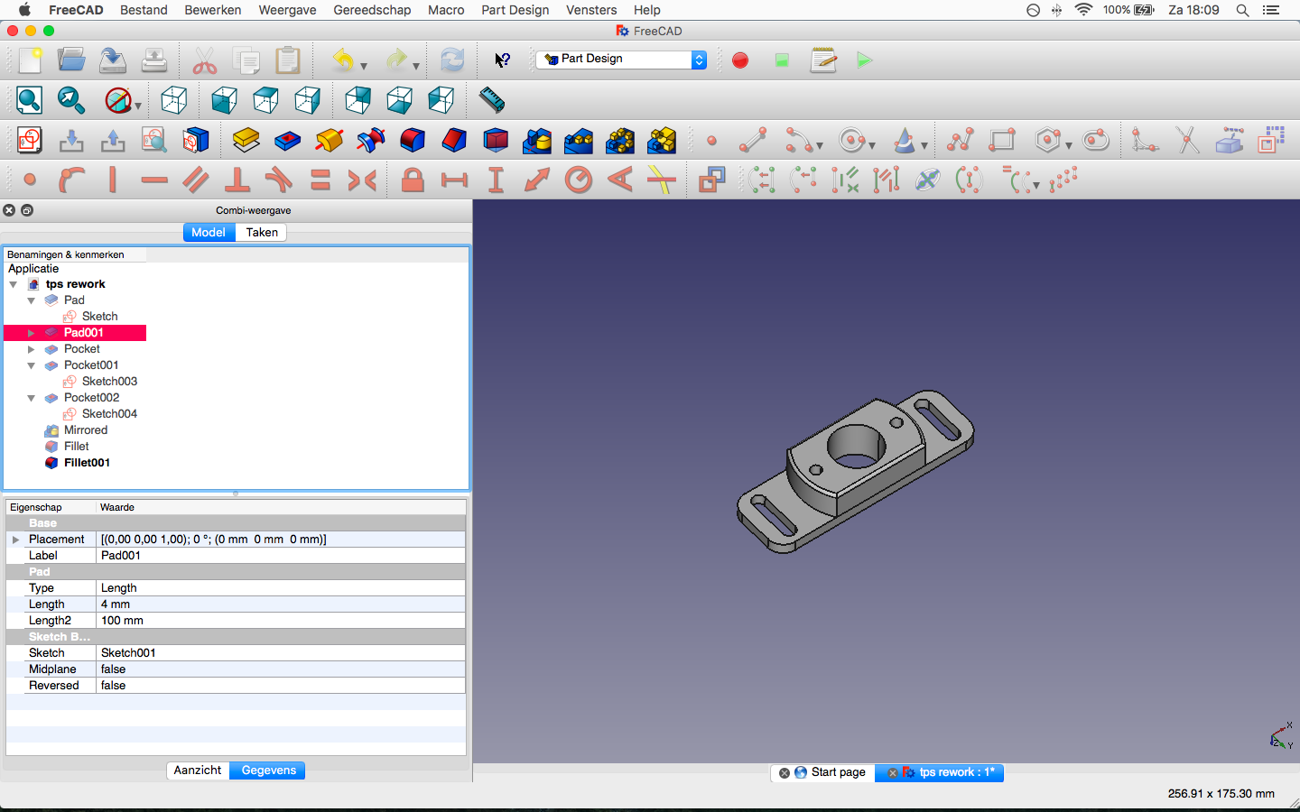1300x812 pixels.
Task: Select the sketcher Rectangle tool icon
Action: [x=1002, y=141]
